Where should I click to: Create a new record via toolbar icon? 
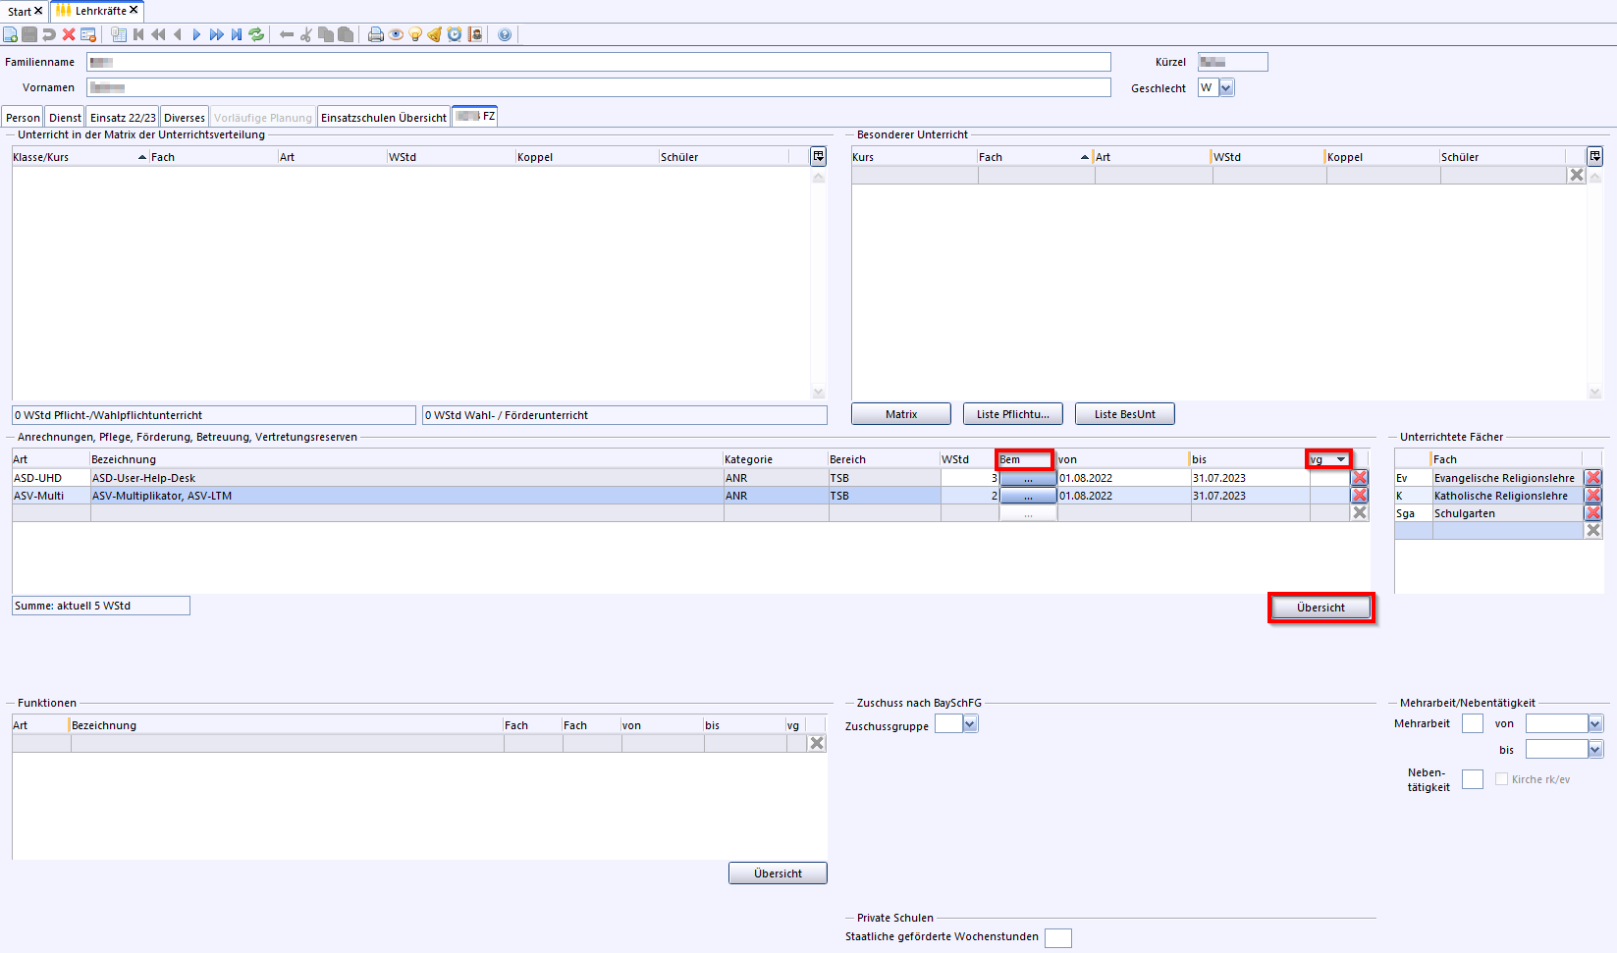point(10,34)
